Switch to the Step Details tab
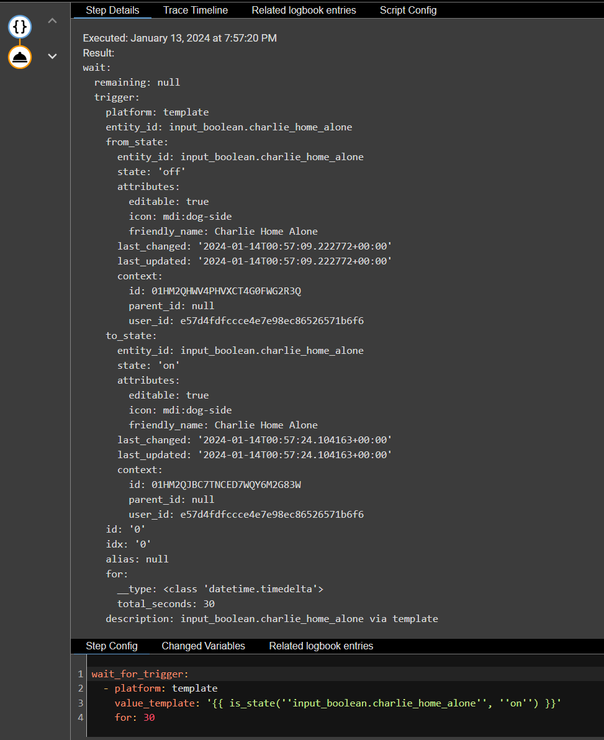 [112, 10]
